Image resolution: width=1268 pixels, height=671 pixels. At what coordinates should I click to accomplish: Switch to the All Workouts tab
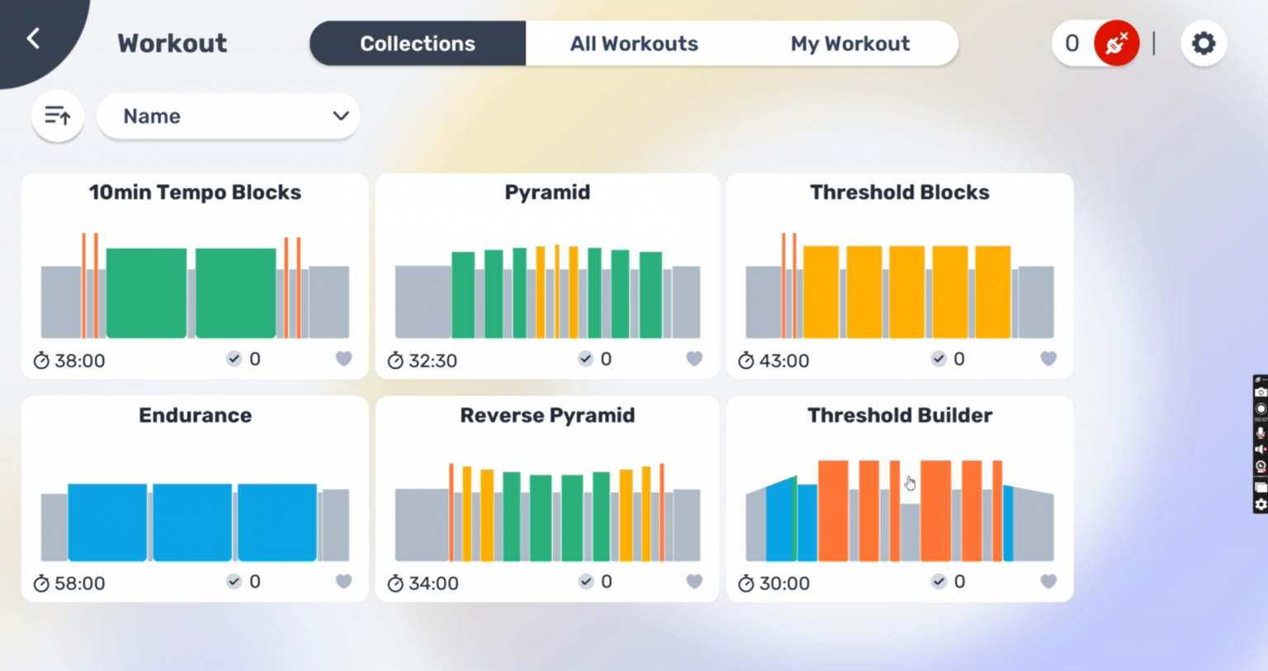[x=634, y=43]
